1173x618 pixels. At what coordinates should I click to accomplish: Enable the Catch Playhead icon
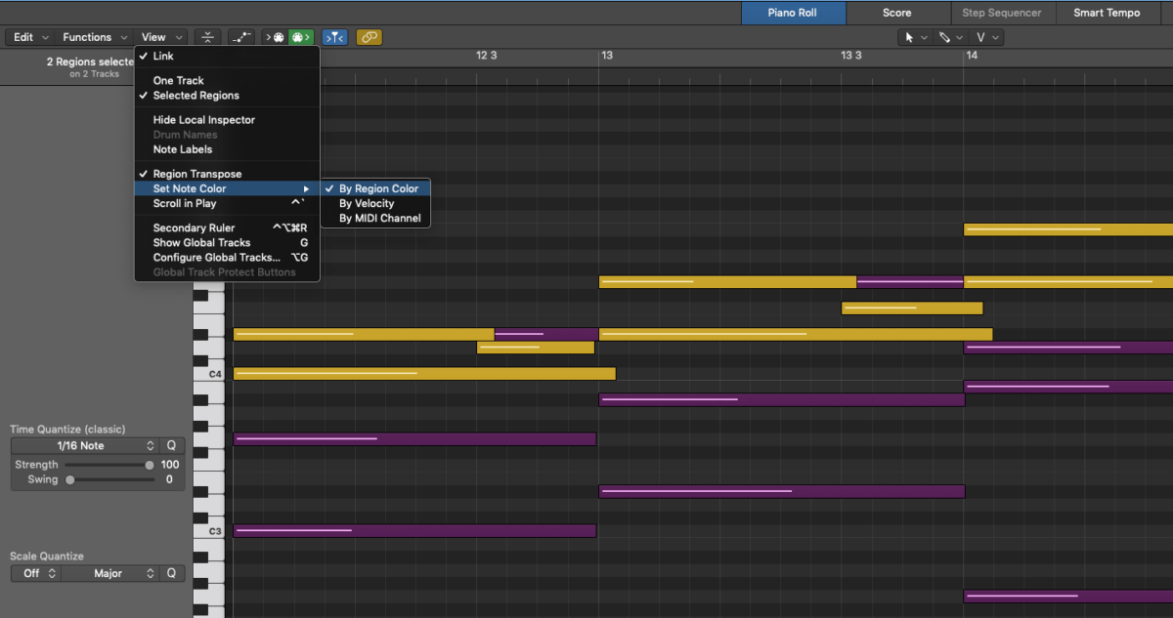333,36
